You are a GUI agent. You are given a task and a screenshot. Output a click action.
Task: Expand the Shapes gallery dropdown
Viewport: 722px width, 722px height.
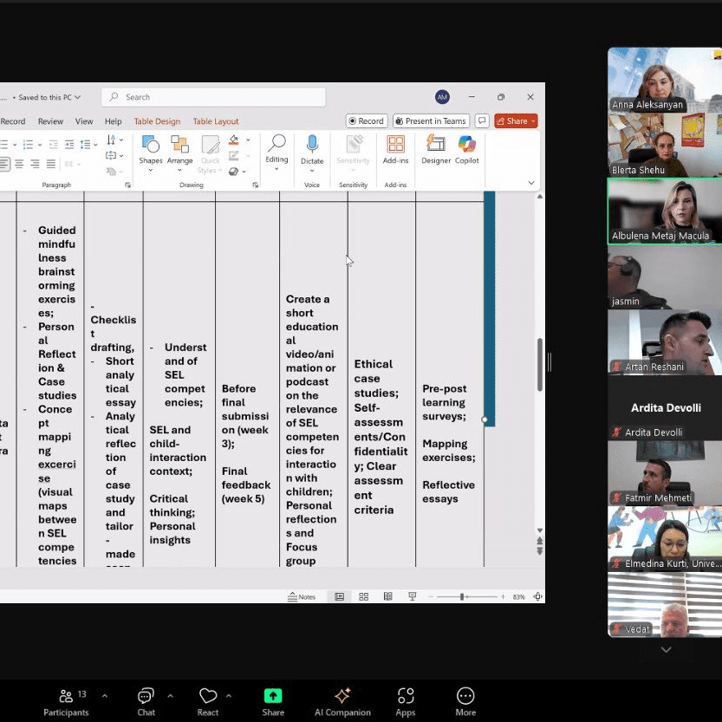150,170
